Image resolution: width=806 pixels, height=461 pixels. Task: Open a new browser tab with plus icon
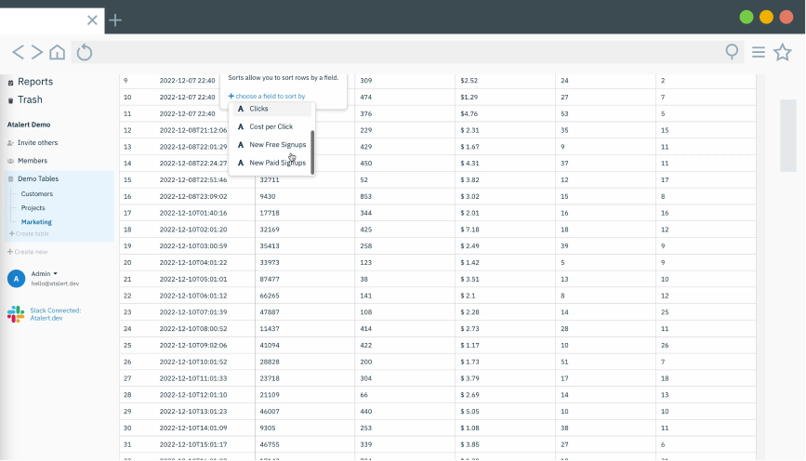point(115,20)
